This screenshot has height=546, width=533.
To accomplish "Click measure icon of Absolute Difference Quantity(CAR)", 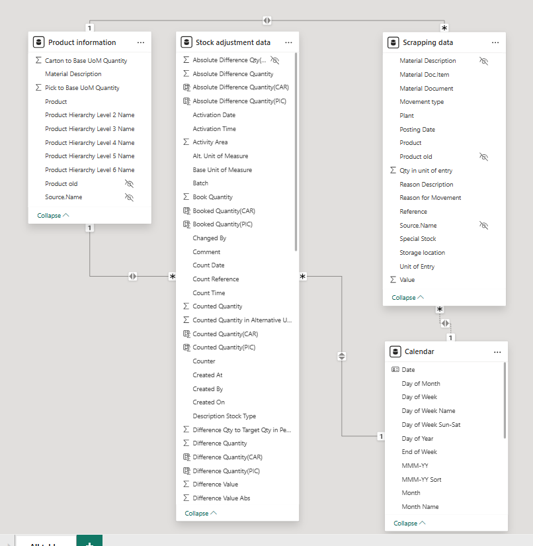I will (x=186, y=87).
